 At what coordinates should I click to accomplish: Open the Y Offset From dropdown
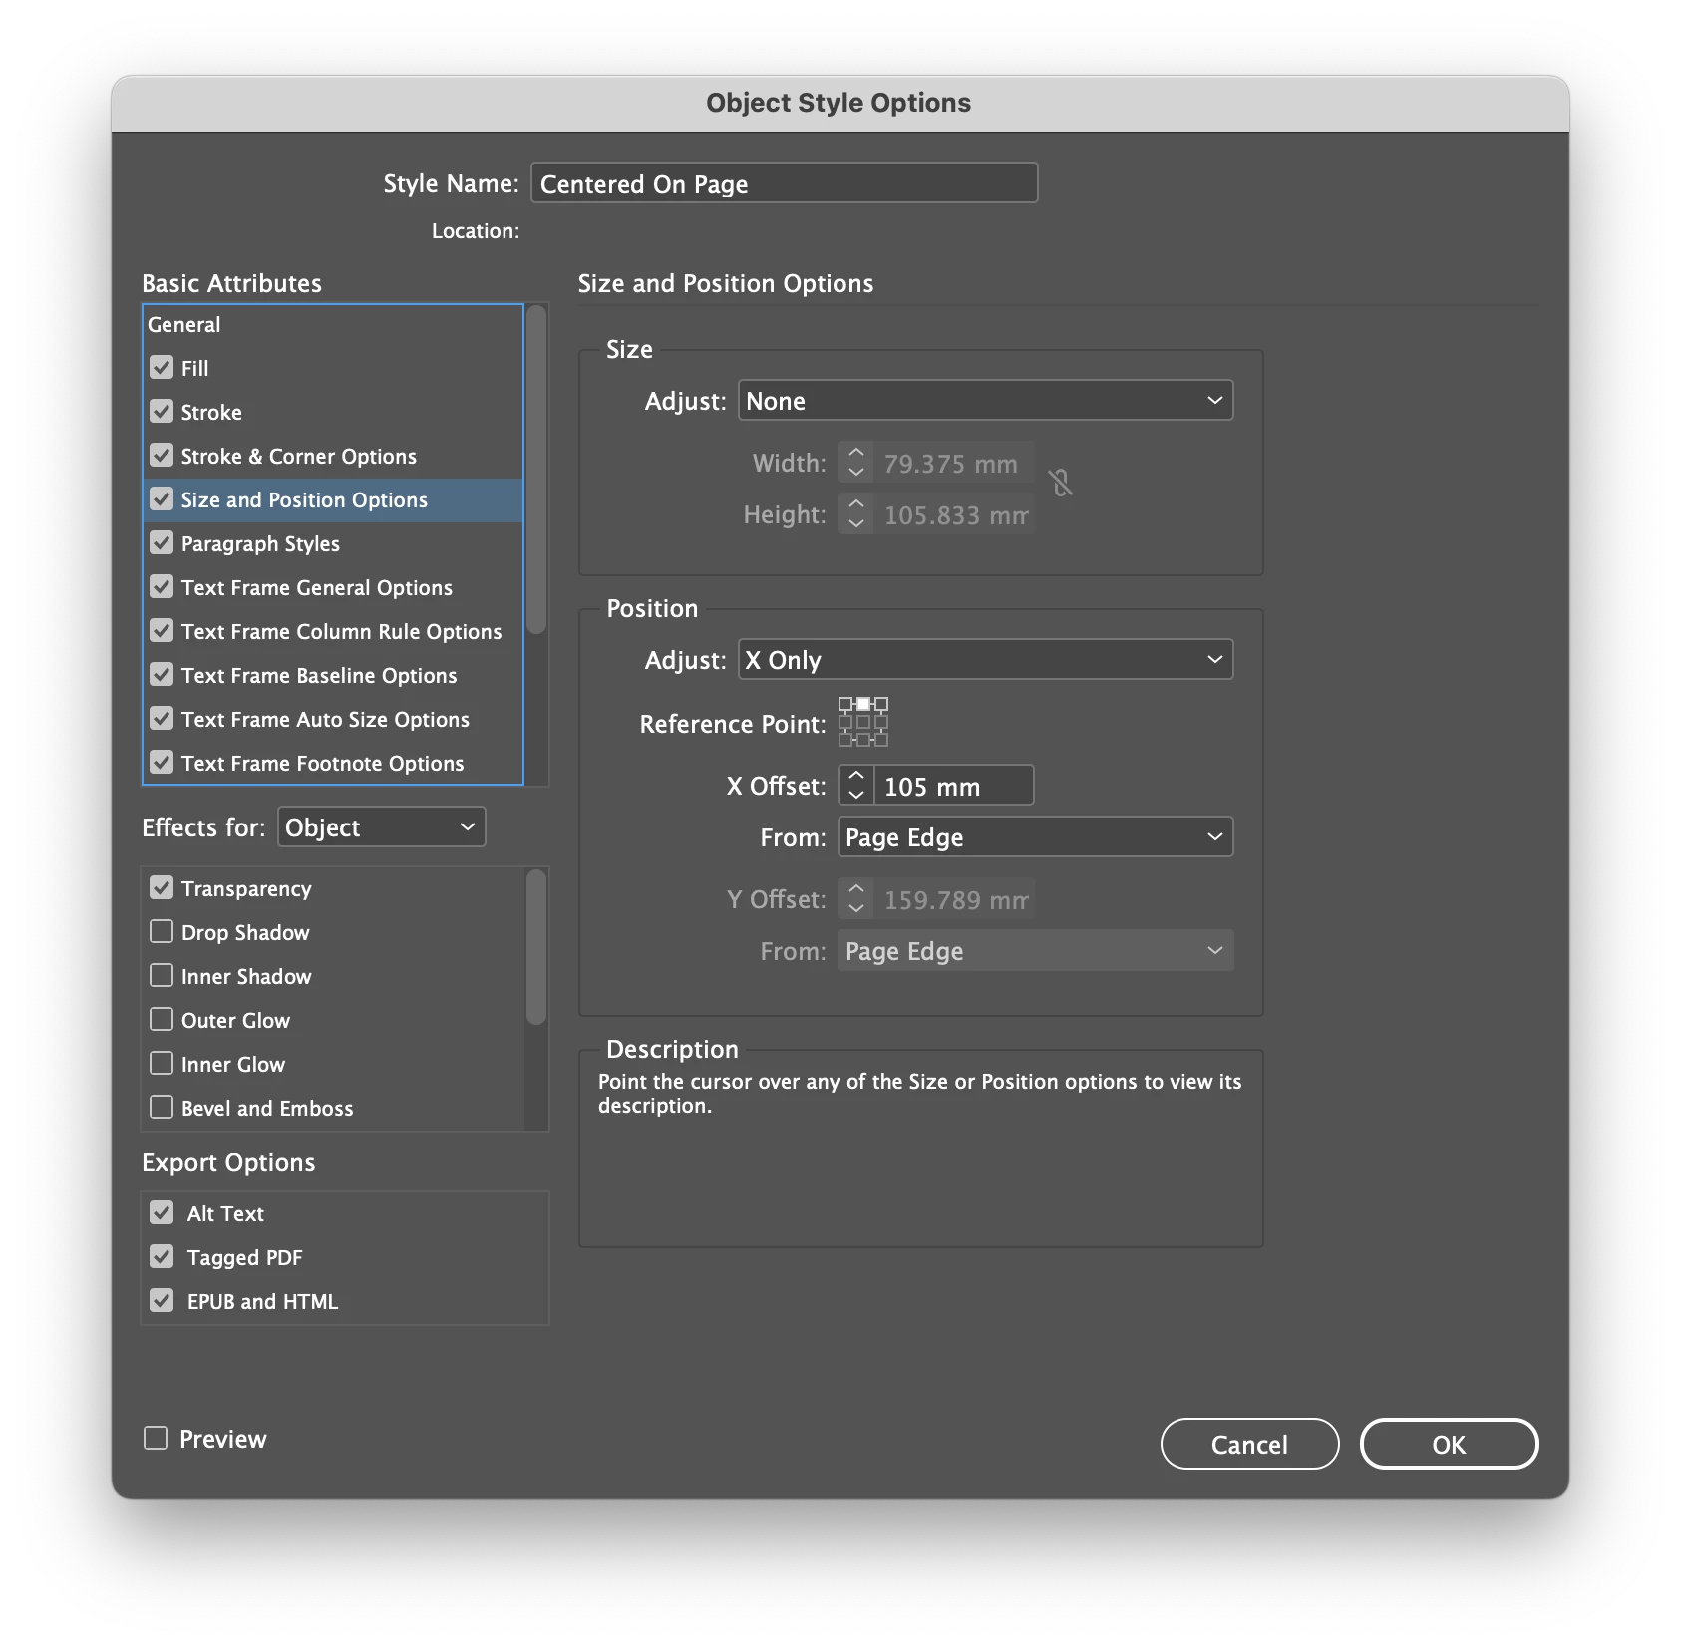coord(1035,951)
